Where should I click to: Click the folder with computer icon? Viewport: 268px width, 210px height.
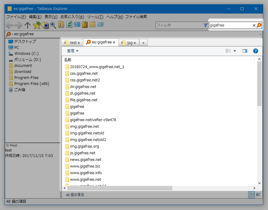45,25
